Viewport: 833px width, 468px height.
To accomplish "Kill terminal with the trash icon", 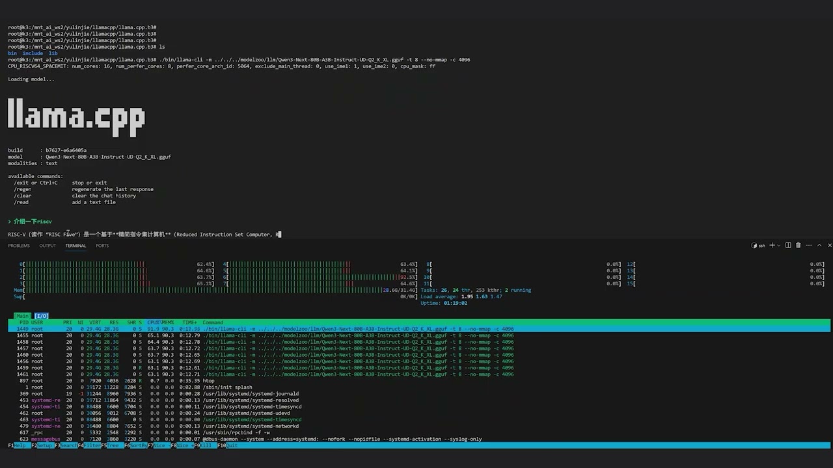I will point(799,246).
